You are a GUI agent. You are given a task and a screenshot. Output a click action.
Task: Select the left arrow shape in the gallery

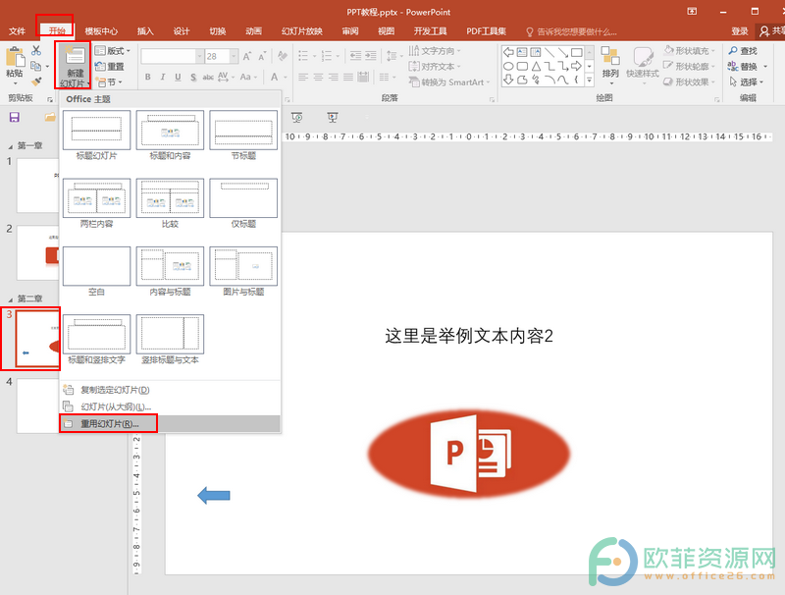(508, 52)
